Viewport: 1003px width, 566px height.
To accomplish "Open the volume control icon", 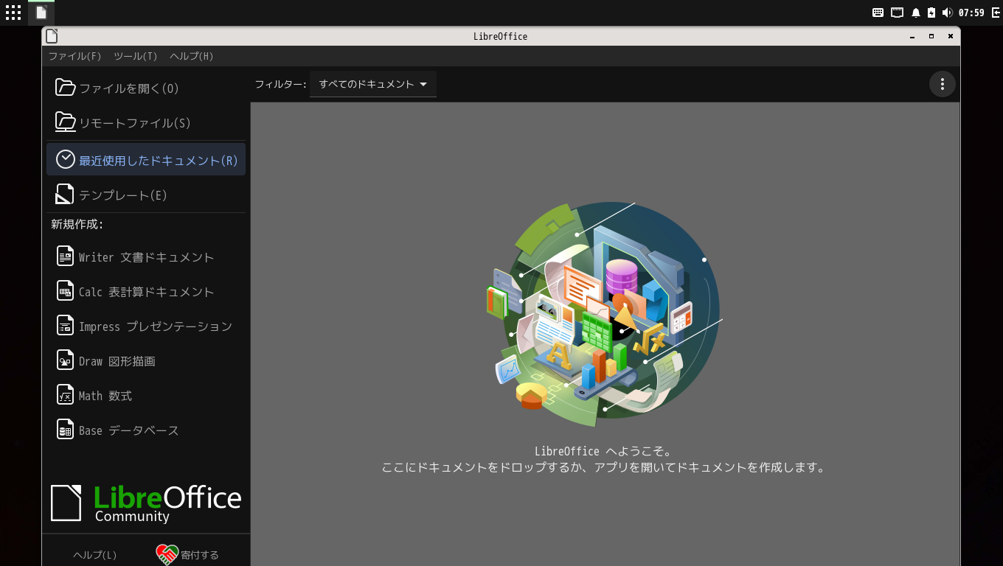I will tap(947, 13).
